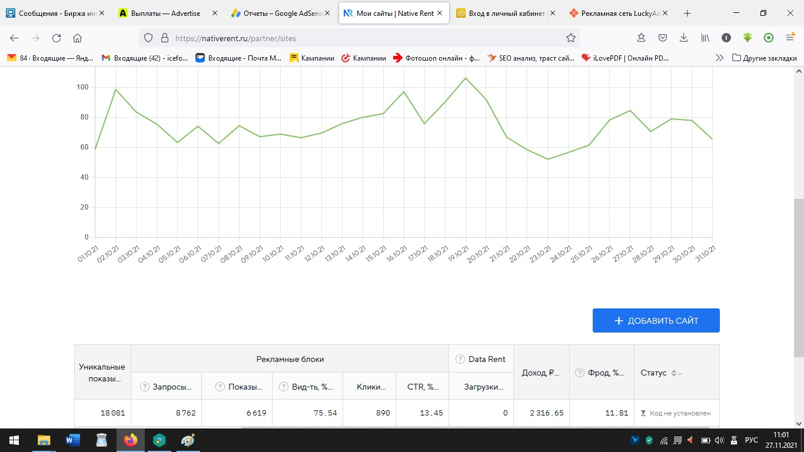Sort the table by Статус column

[677, 373]
